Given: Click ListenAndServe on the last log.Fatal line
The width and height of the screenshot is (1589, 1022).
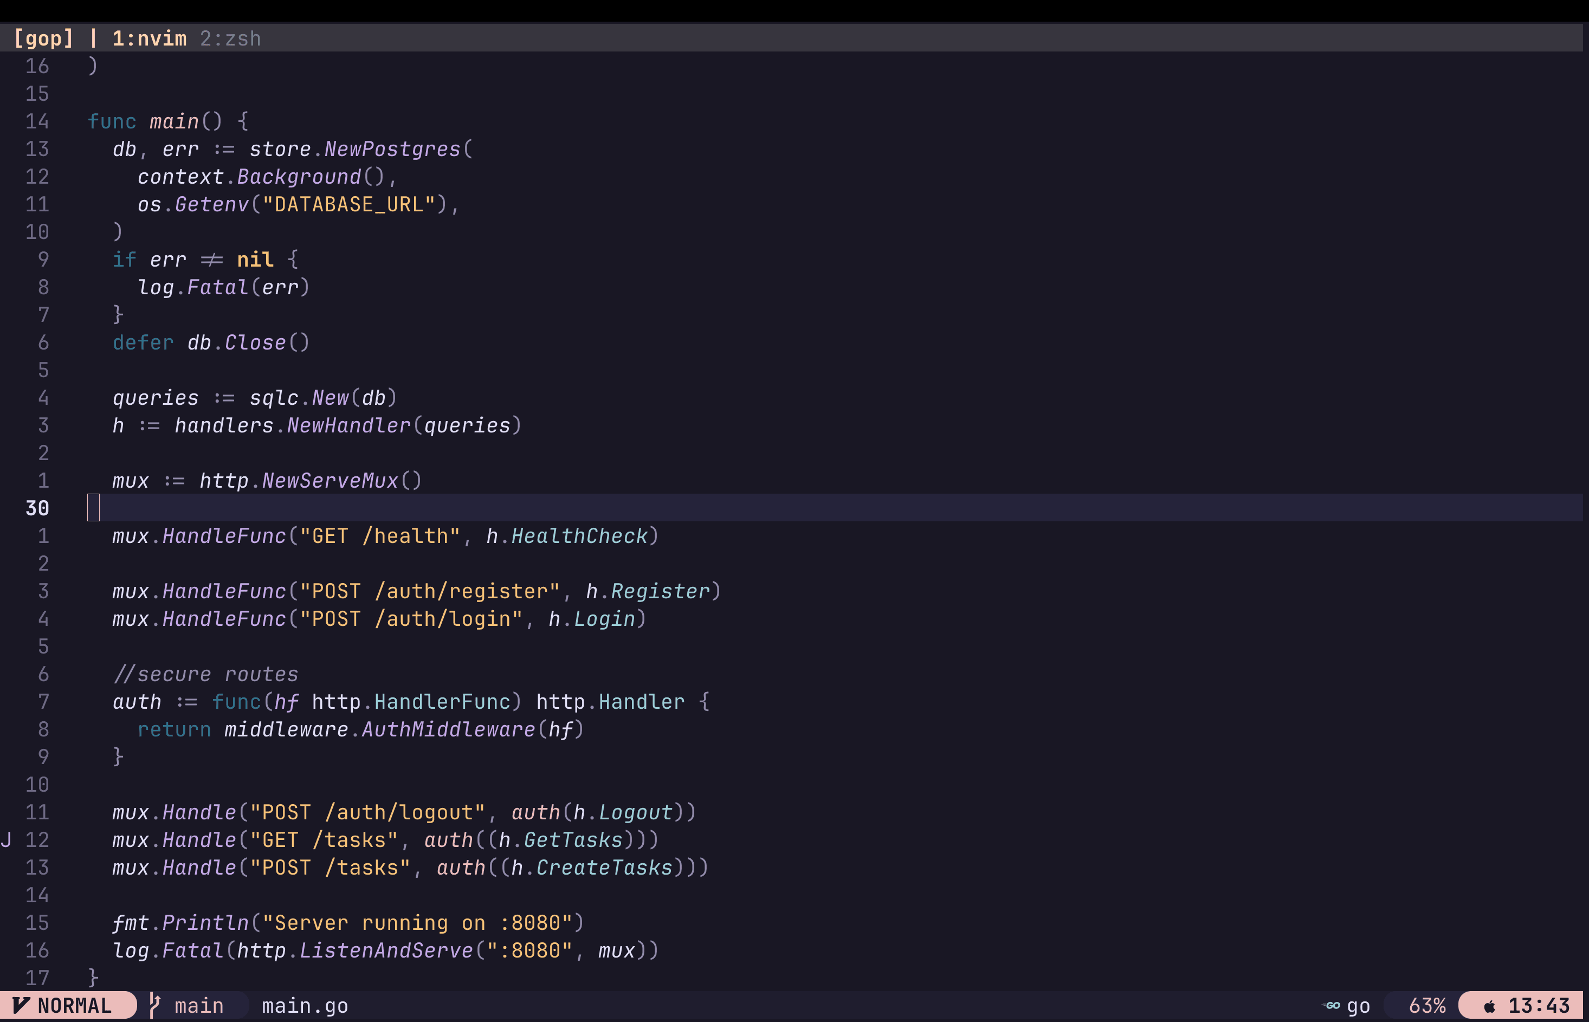Looking at the screenshot, I should pyautogui.click(x=386, y=950).
